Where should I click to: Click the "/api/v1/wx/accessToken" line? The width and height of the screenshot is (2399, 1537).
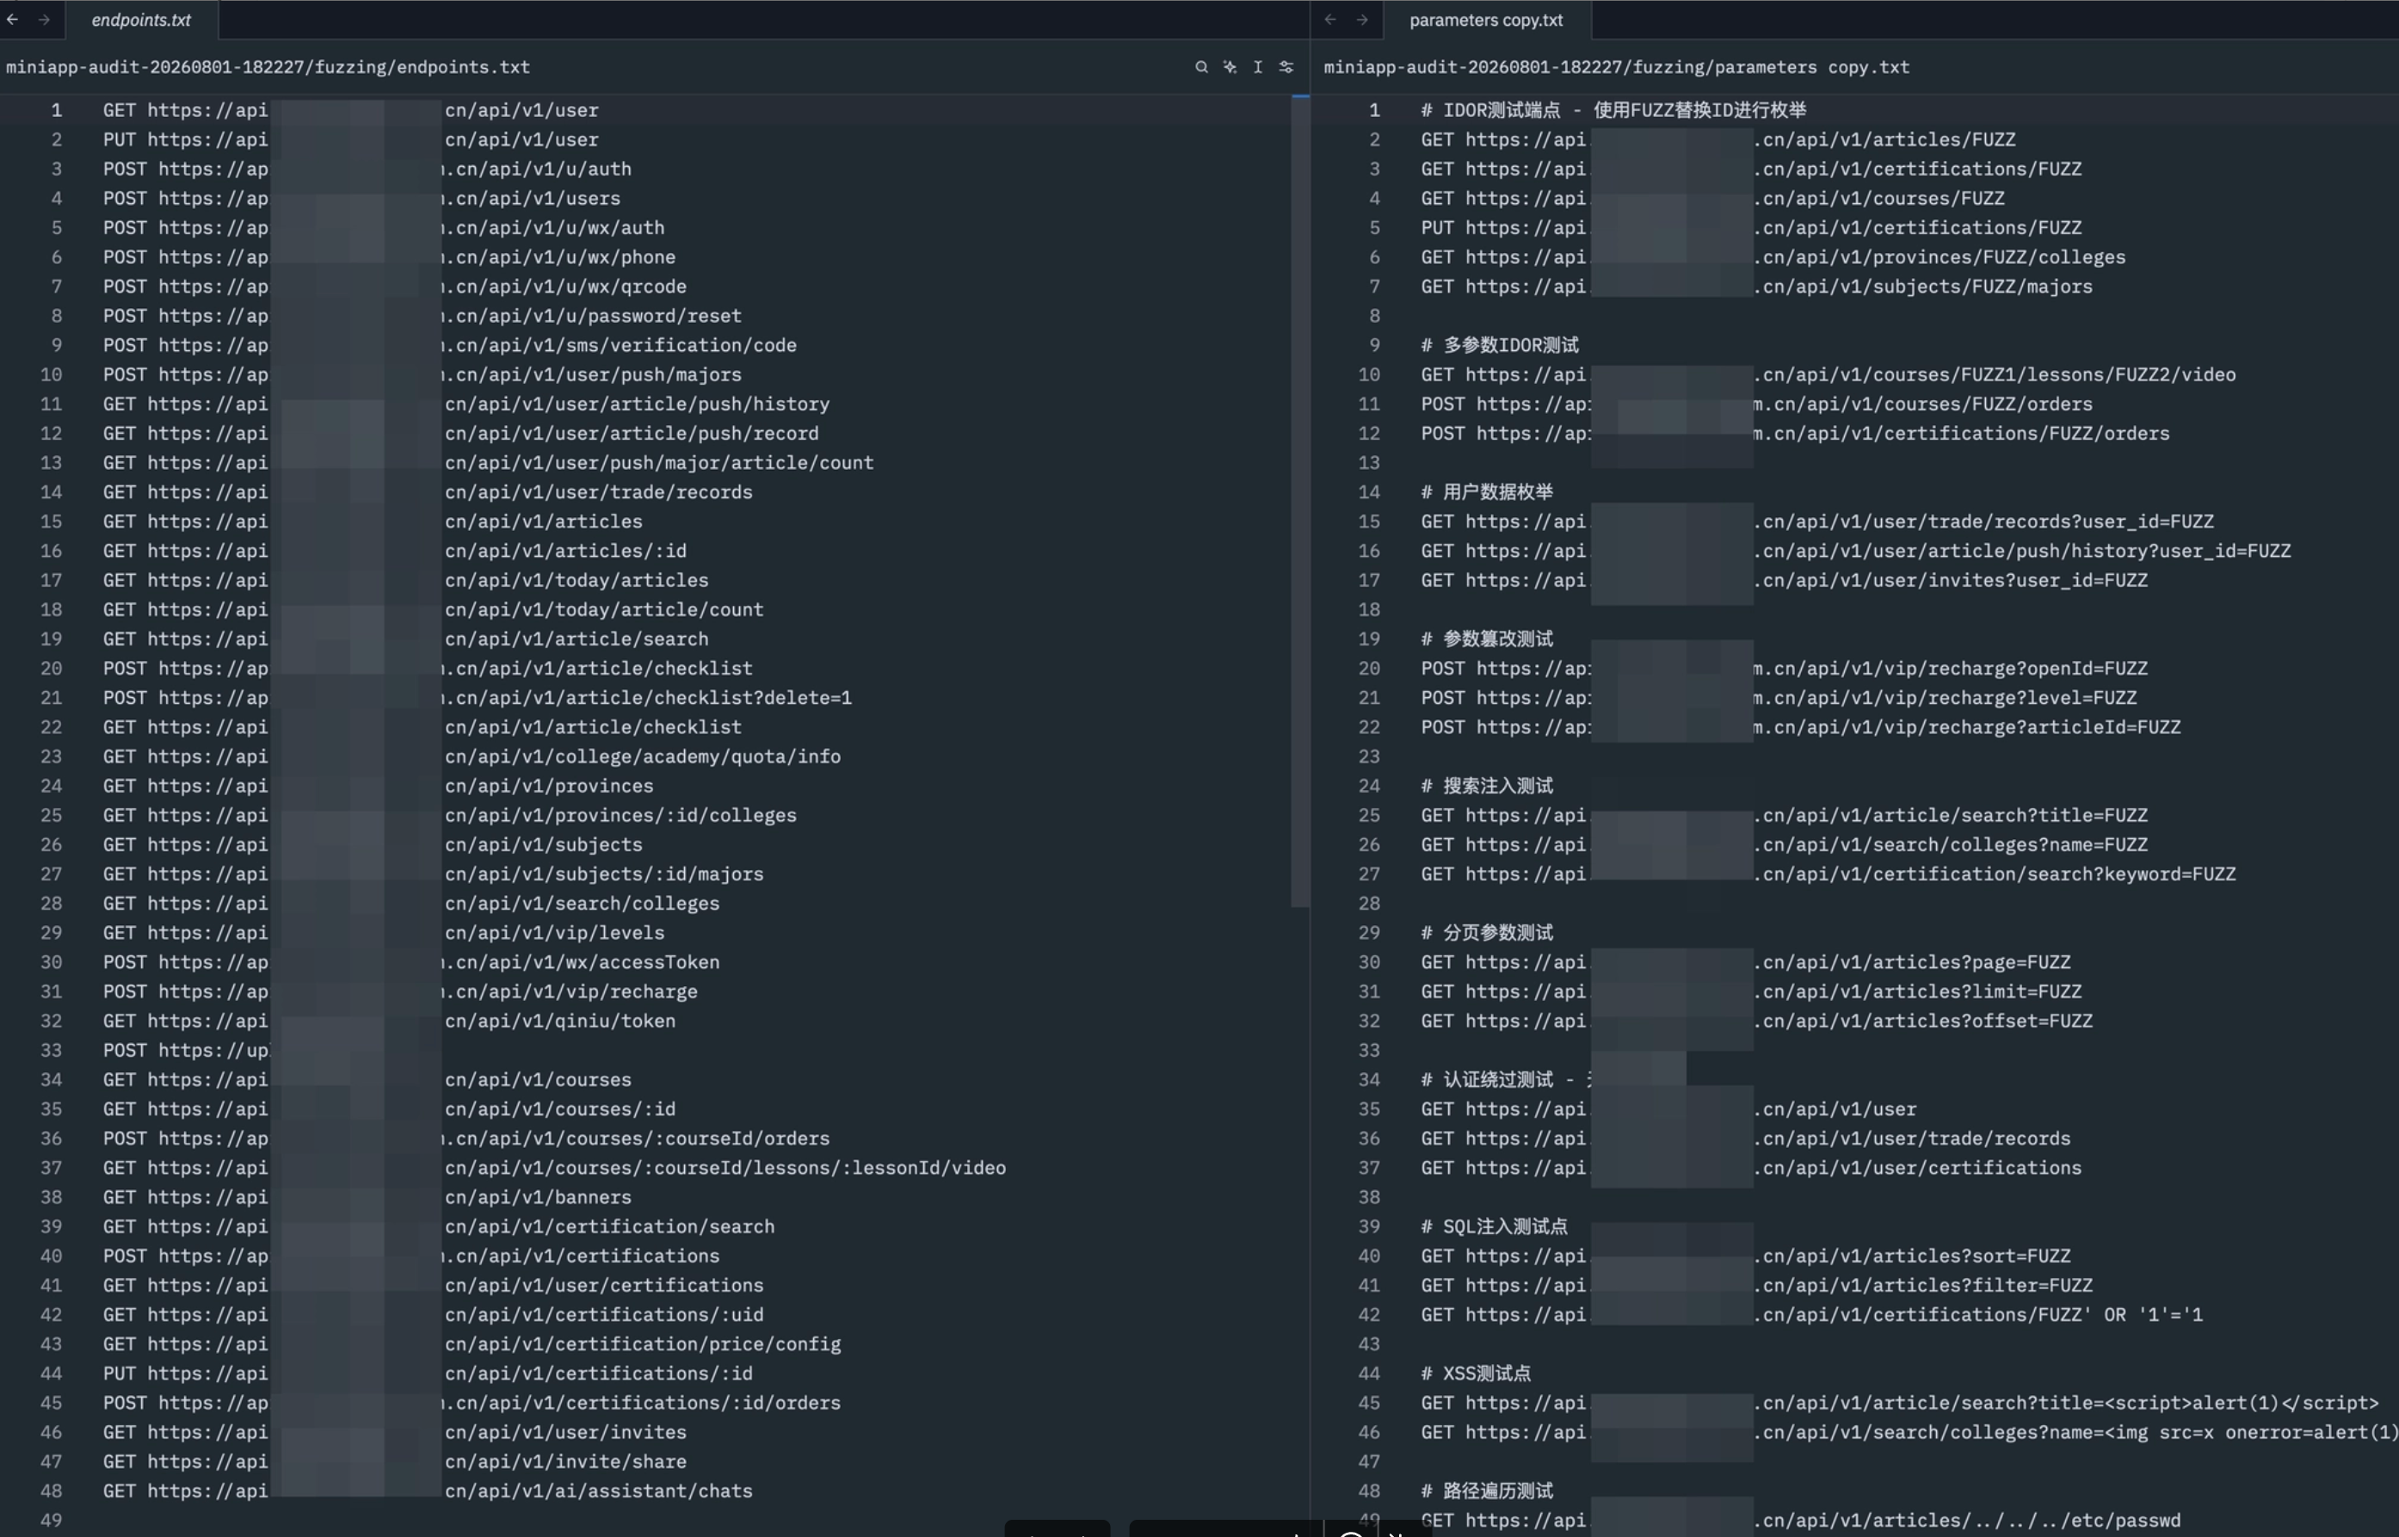[x=411, y=962]
